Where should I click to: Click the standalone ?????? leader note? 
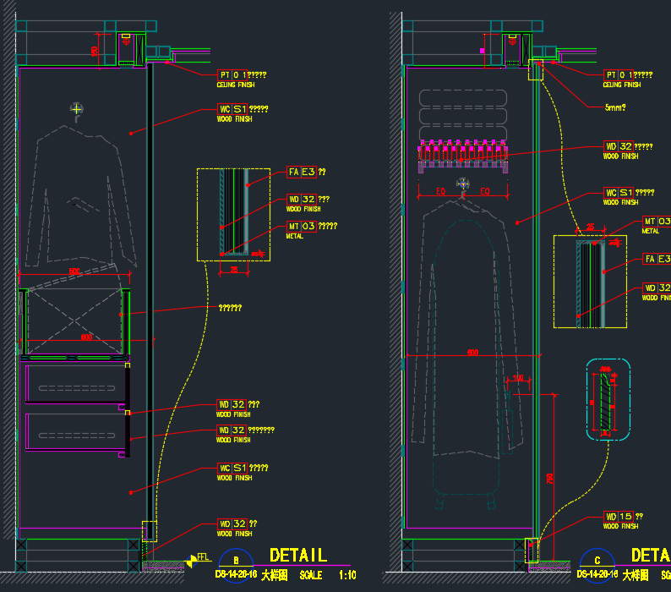pos(230,308)
